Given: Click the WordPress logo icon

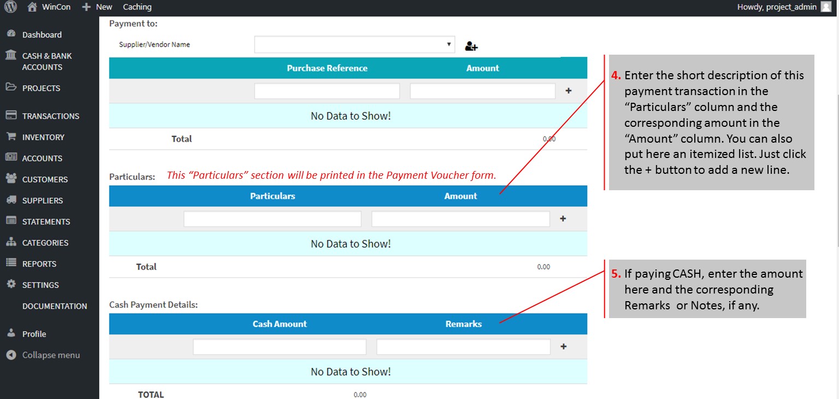Looking at the screenshot, I should [x=11, y=7].
